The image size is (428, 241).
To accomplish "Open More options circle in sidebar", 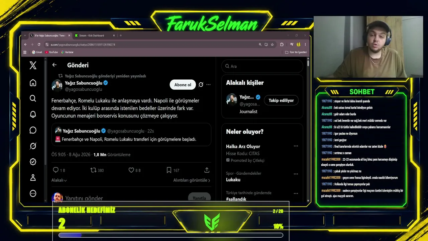I will [33, 193].
